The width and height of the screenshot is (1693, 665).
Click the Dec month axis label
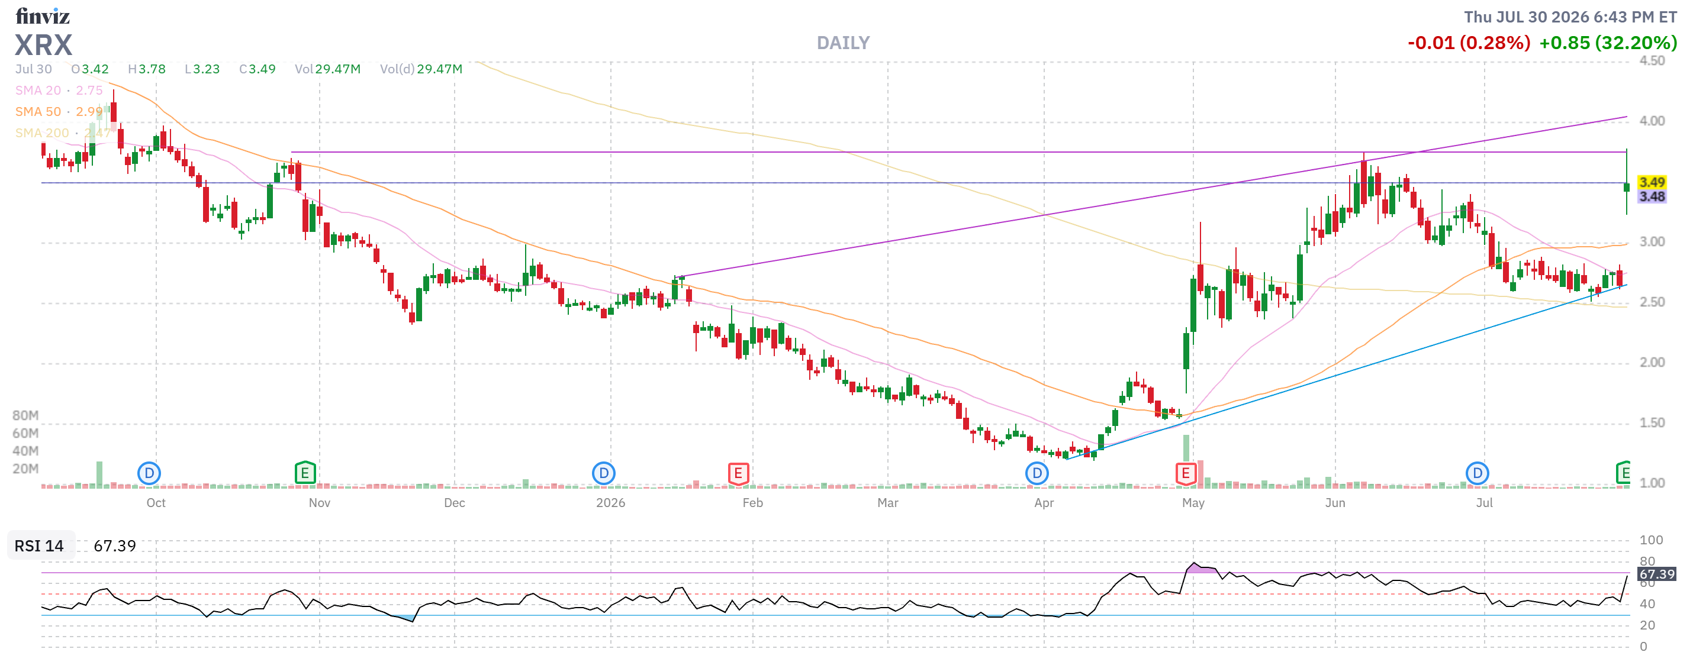pos(454,503)
